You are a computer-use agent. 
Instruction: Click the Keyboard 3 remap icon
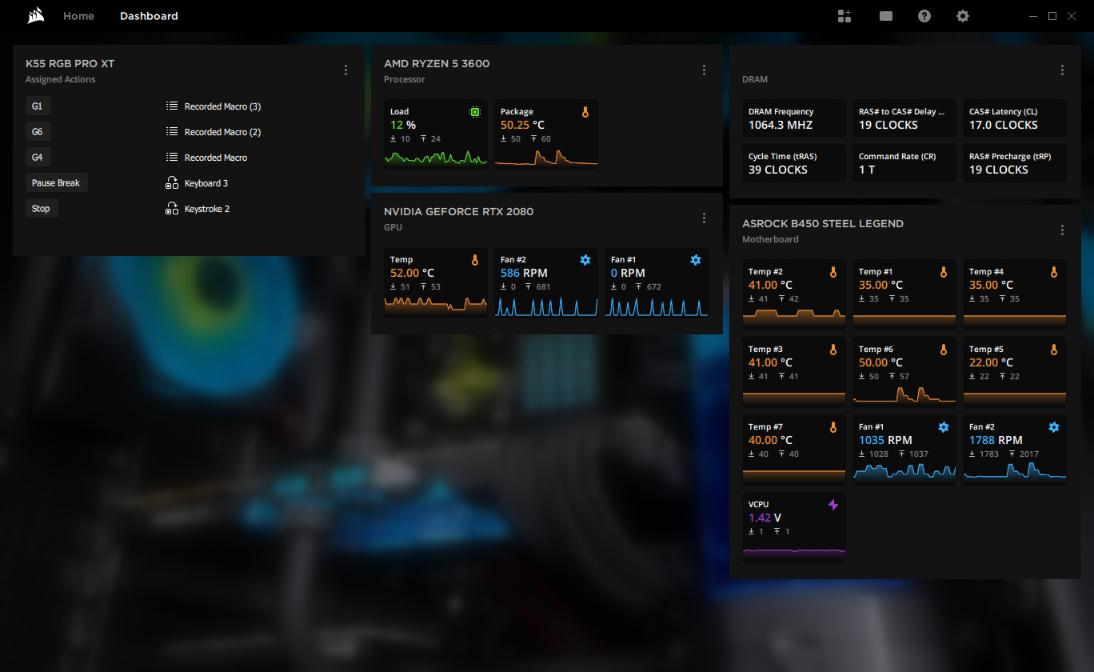(171, 183)
